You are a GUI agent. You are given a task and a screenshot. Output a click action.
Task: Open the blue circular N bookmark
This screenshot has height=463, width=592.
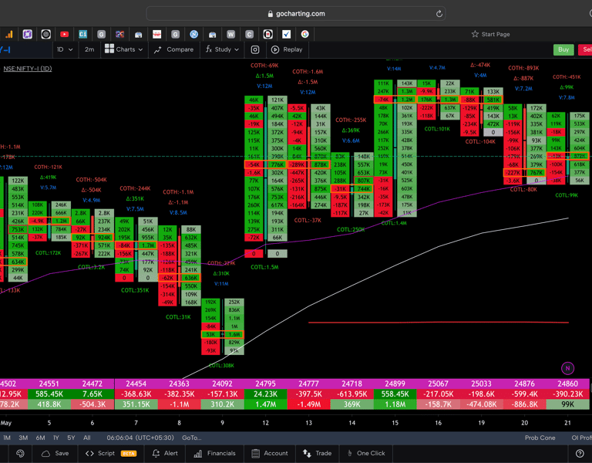click(194, 35)
